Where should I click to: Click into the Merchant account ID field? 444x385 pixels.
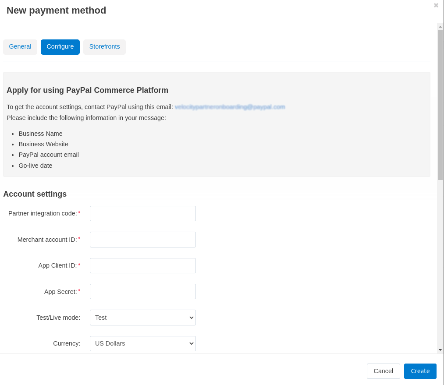click(x=143, y=240)
